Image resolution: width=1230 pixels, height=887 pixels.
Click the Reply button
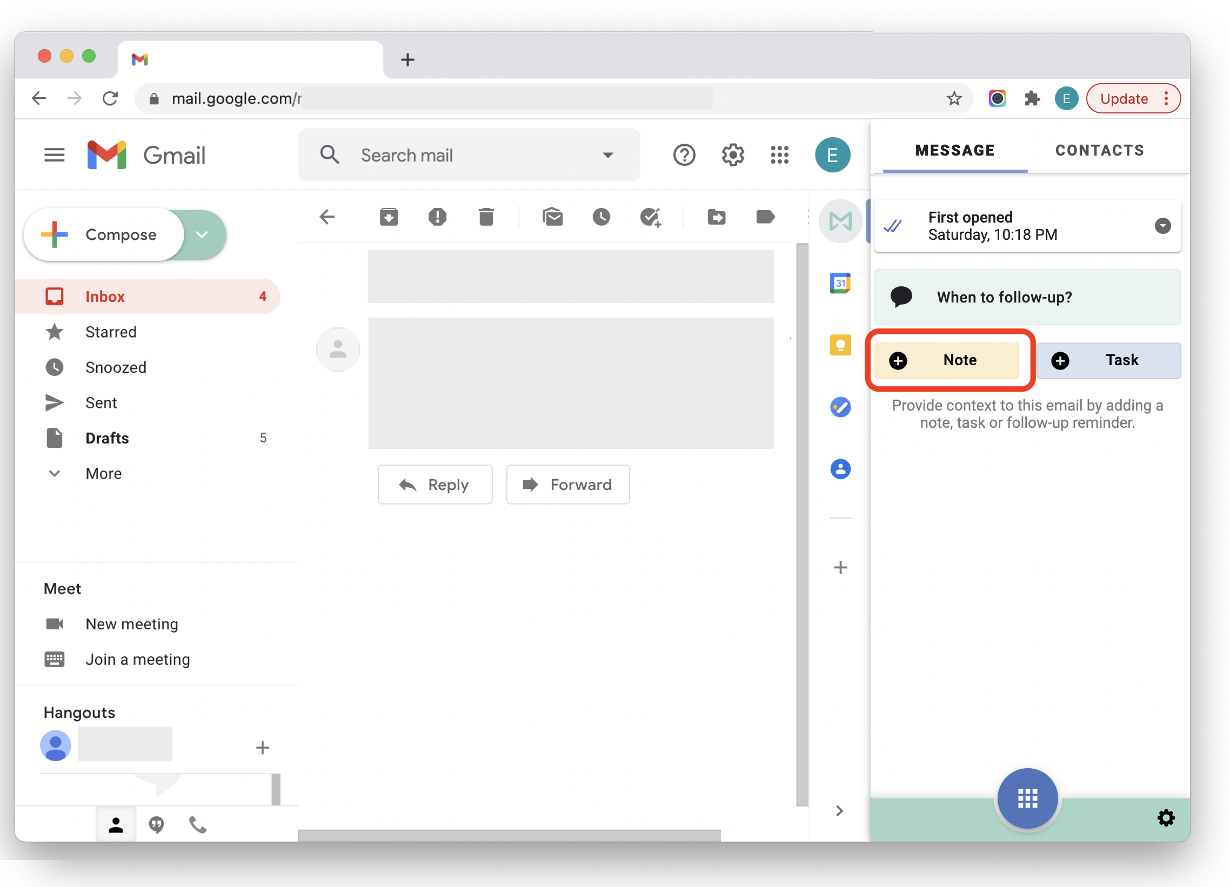(x=434, y=484)
